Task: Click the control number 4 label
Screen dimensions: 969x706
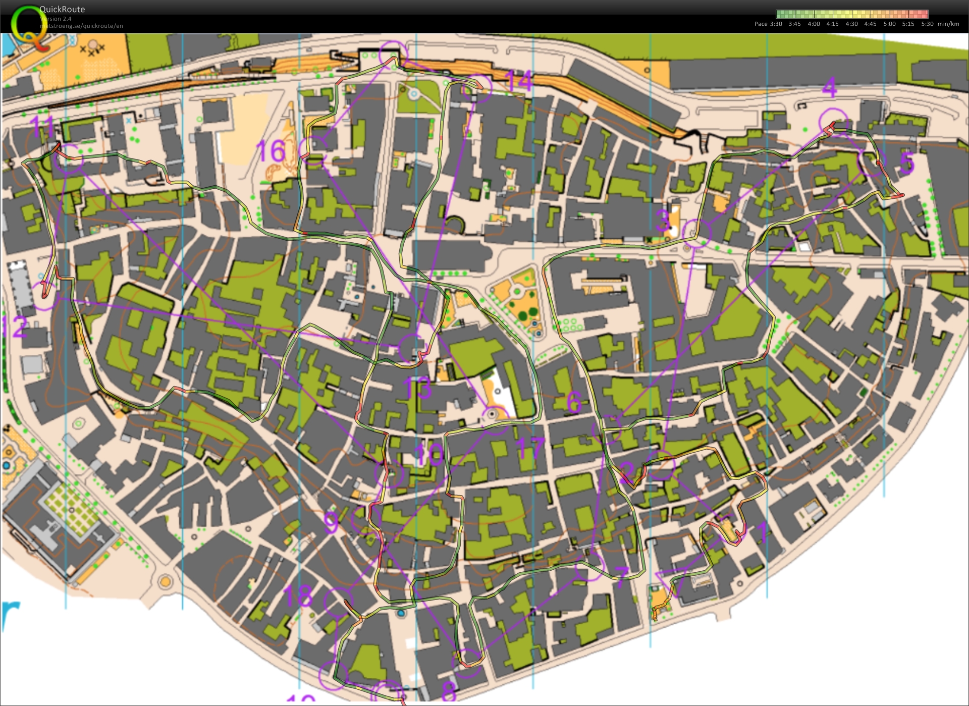Action: click(830, 88)
